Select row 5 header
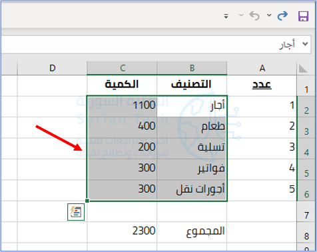This screenshot has width=317, height=252. pyautogui.click(x=306, y=169)
